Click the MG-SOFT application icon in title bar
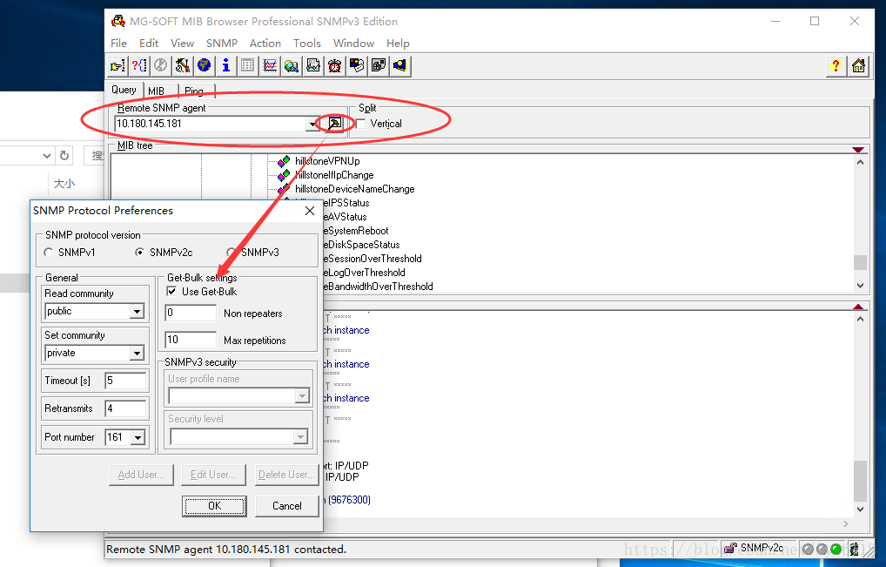The image size is (886, 567). (x=118, y=22)
